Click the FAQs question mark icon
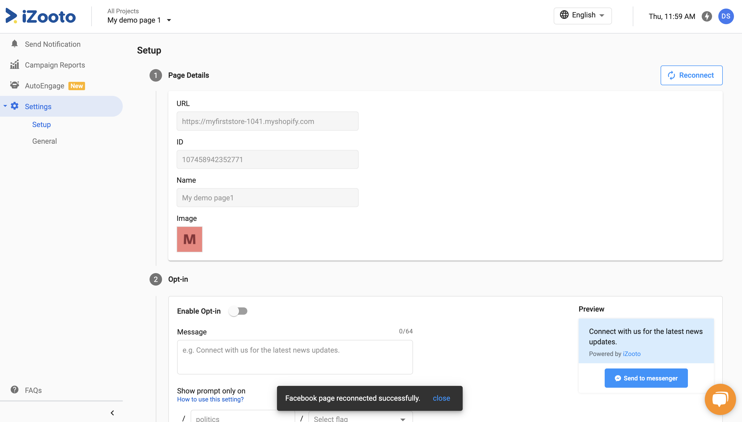 (x=15, y=390)
